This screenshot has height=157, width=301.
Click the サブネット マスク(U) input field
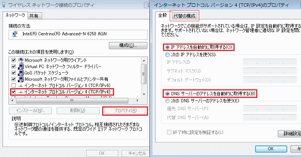pyautogui.click(x=270, y=71)
